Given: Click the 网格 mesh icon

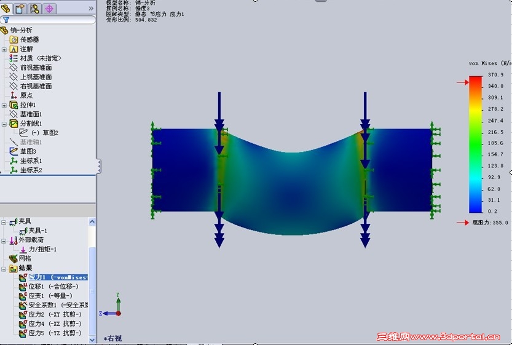Looking at the screenshot, I should point(14,259).
